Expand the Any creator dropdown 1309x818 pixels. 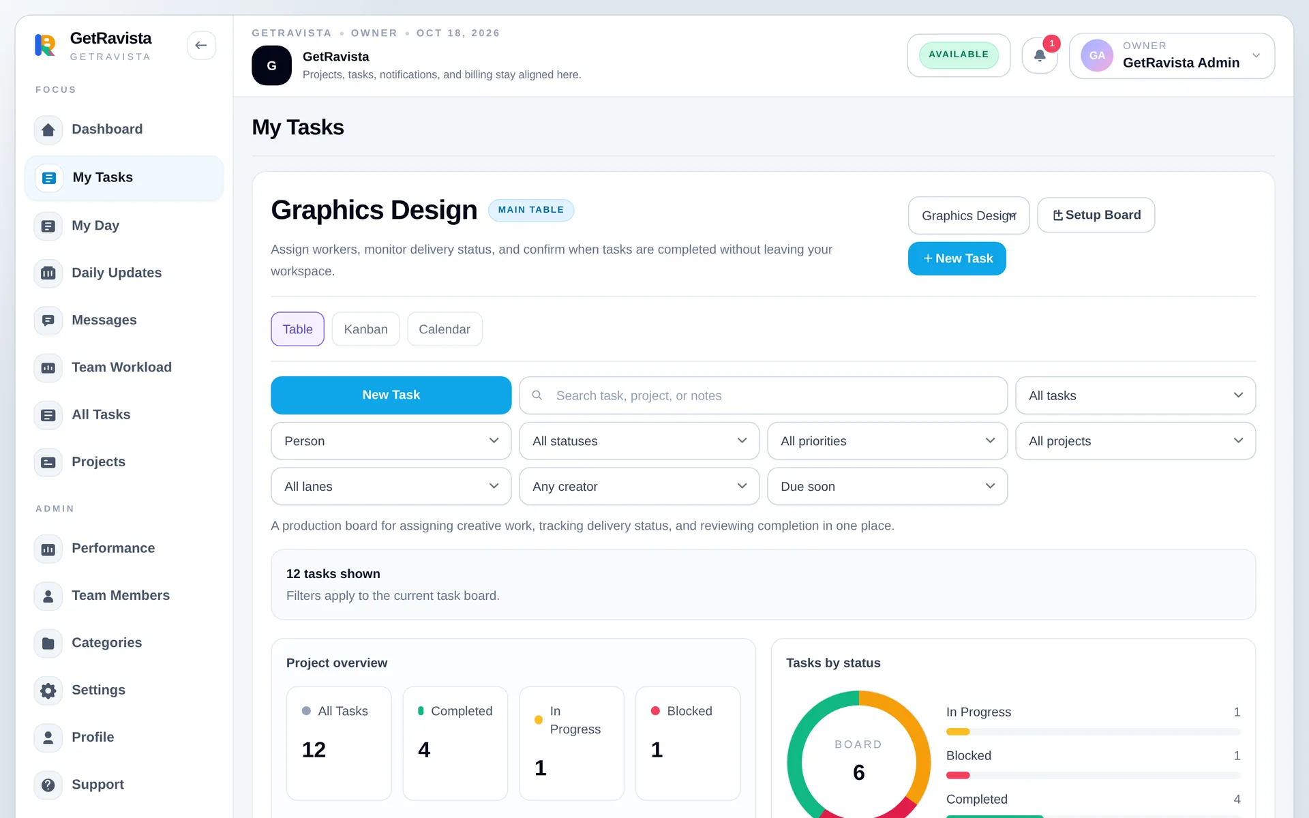639,487
